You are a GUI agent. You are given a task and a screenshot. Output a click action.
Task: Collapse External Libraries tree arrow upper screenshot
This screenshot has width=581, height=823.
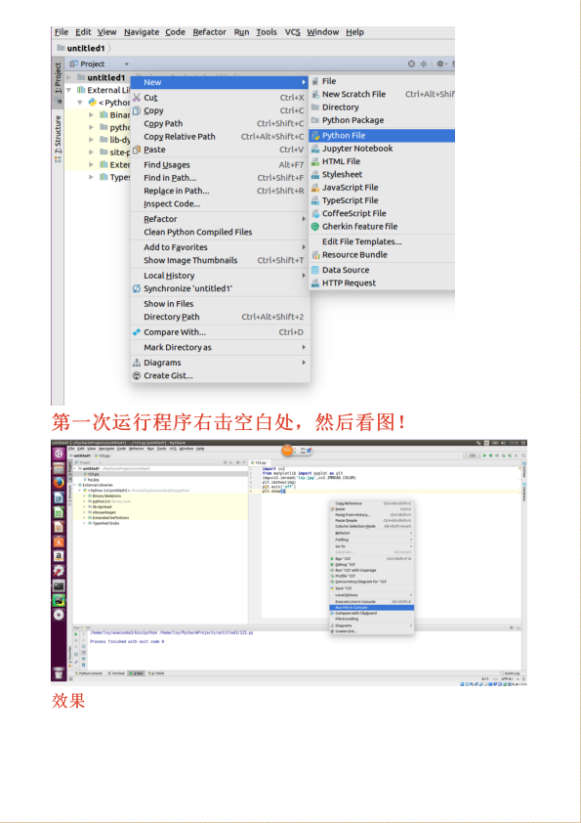(x=68, y=90)
